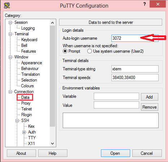Click the PuTTY icon in title bar

[x=7, y=5]
